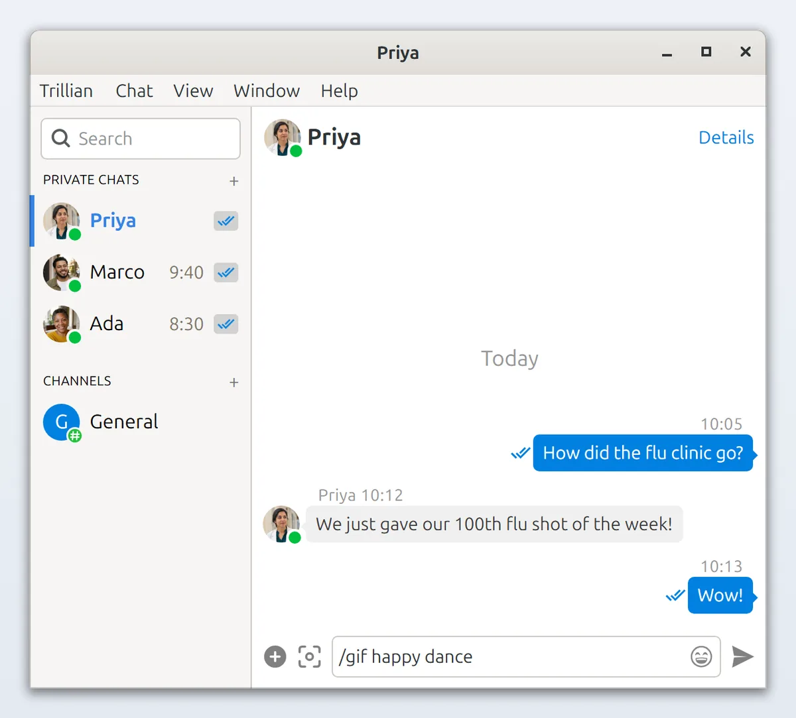This screenshot has height=718, width=796.
Task: Open the Help menu
Action: [339, 91]
